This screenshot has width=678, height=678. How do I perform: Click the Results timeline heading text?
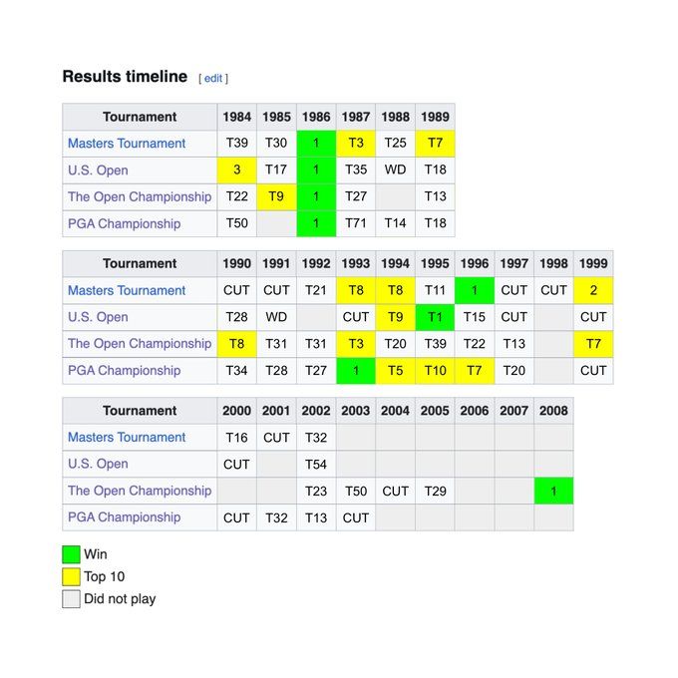125,77
